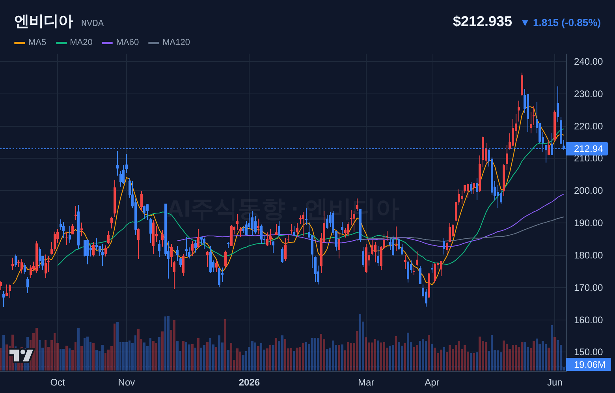Click the green MA20 color swatch
615x393 pixels.
(61, 43)
